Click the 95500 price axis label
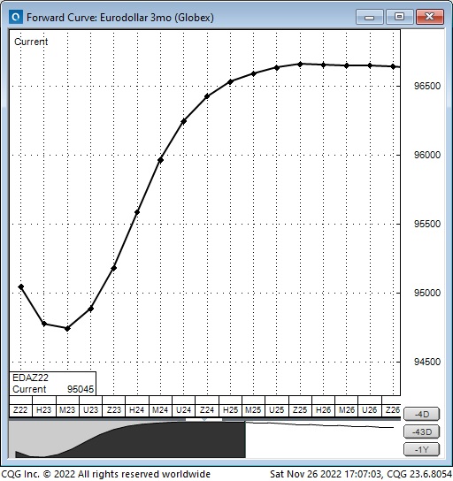This screenshot has width=453, height=481. coord(427,224)
